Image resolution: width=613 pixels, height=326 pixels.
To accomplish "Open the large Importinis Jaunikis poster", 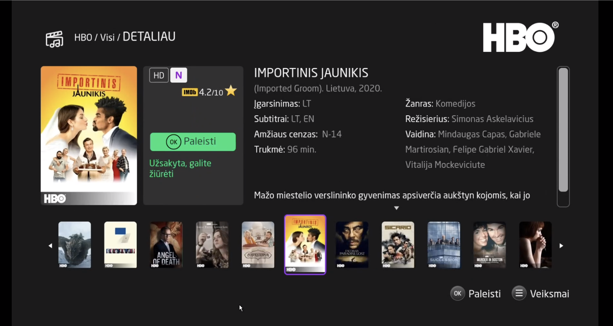I will point(89,135).
